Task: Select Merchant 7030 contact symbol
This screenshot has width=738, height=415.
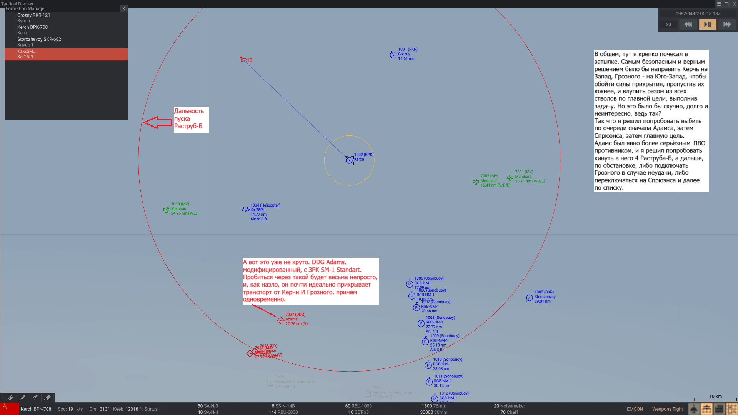Action: [x=166, y=210]
